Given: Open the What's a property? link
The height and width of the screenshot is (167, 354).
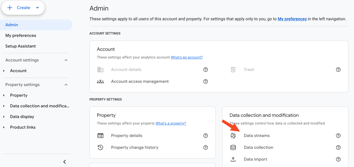Looking at the screenshot, I should [171, 123].
